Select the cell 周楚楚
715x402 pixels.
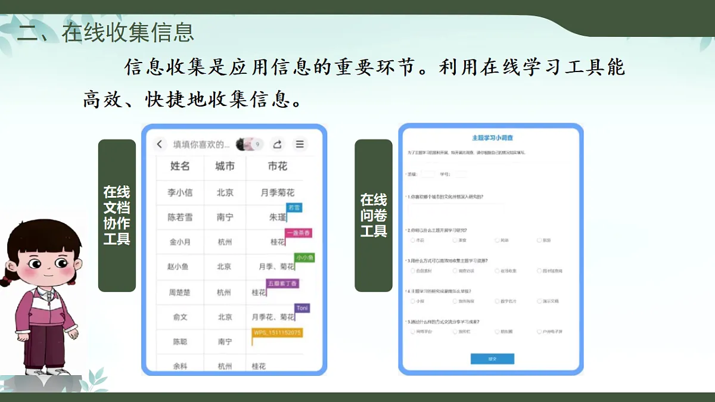(180, 292)
